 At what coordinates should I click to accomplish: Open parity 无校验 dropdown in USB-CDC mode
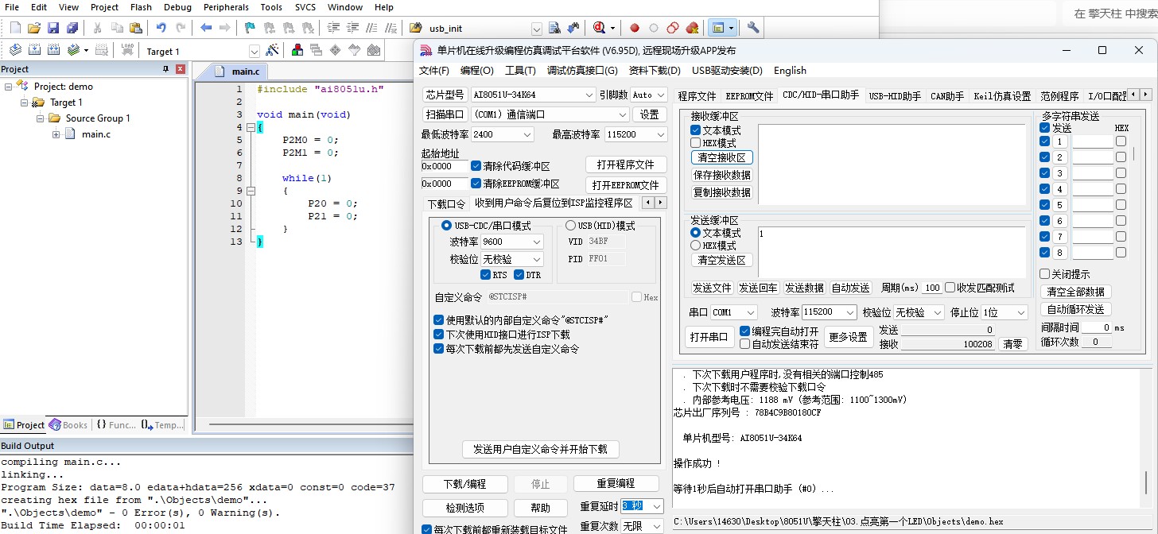coord(537,259)
